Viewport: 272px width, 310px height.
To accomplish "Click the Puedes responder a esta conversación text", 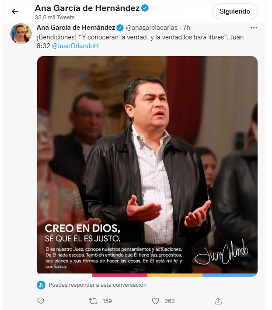I will point(98,285).
